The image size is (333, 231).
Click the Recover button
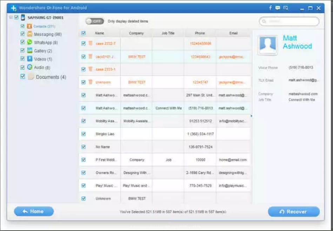(x=294, y=211)
